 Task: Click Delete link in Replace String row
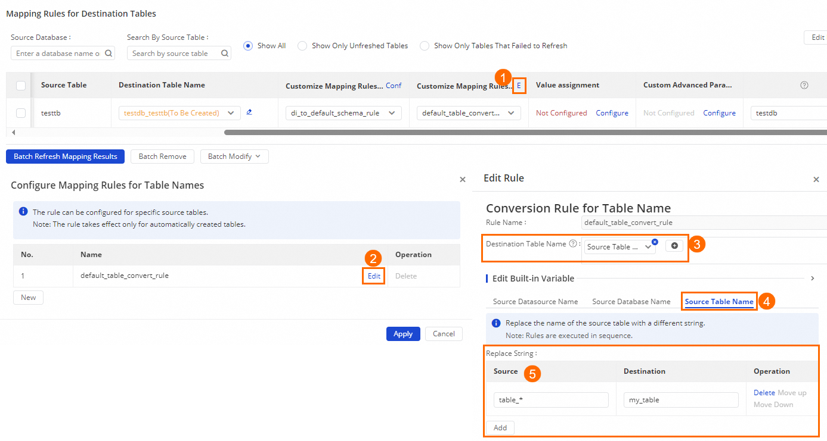pos(764,393)
